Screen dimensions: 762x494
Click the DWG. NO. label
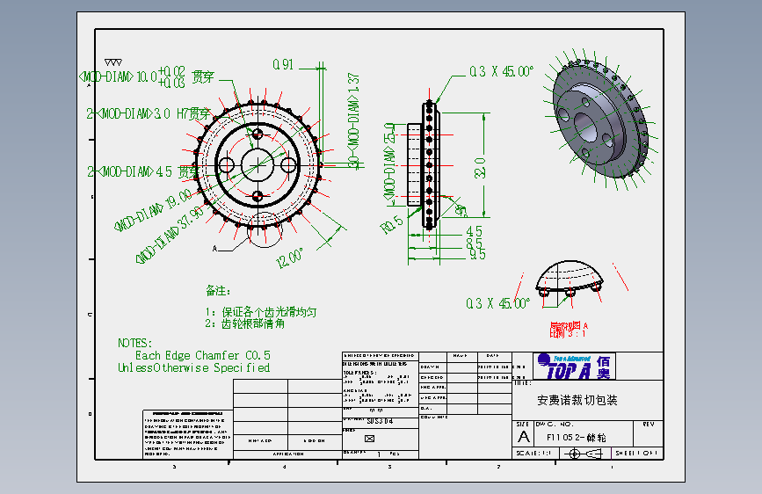555,424
